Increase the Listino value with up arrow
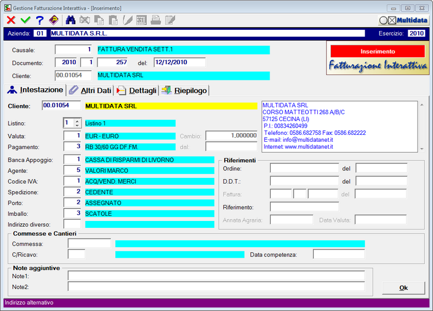 pyautogui.click(x=77, y=120)
